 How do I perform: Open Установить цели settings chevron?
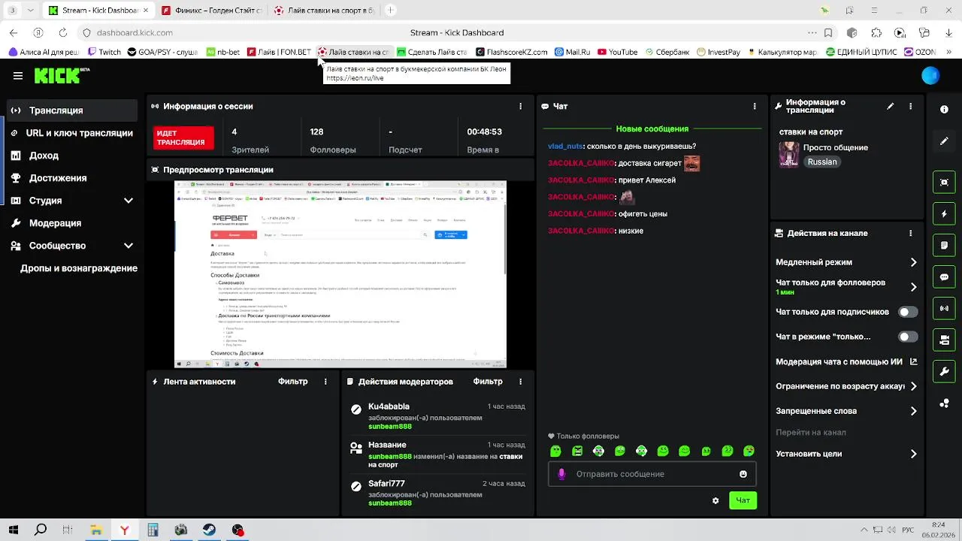tap(913, 454)
